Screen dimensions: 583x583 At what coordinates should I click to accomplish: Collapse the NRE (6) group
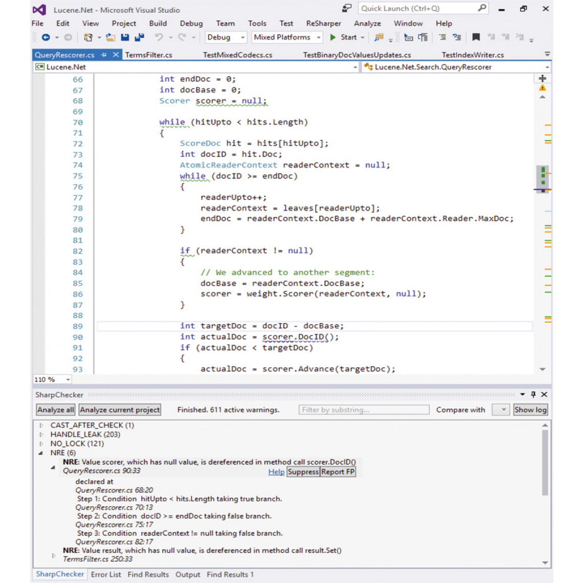pyautogui.click(x=41, y=453)
